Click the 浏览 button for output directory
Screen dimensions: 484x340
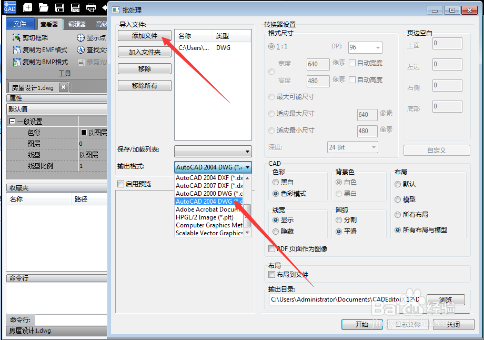(446, 299)
